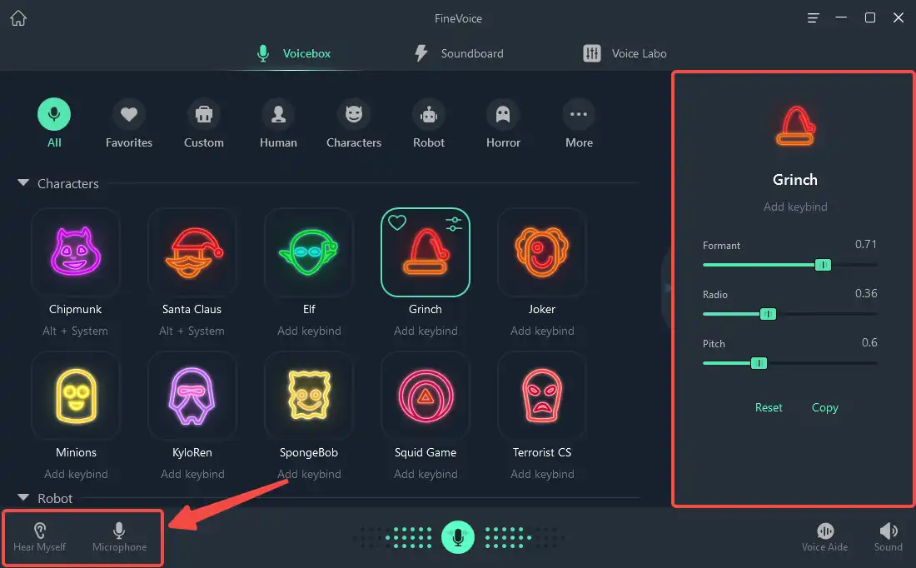Open Grinch voice settings sliders icon
Image resolution: width=916 pixels, height=568 pixels.
(x=454, y=223)
